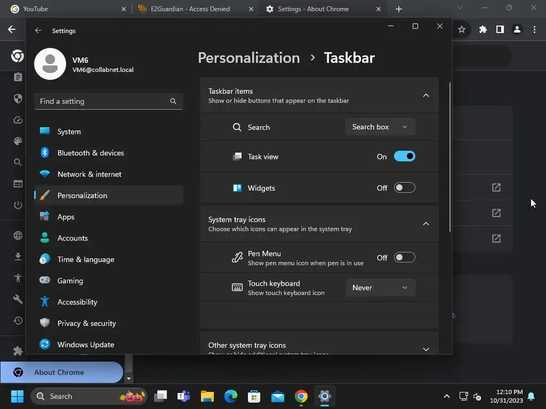The width and height of the screenshot is (546, 409).
Task: Open the Accounts settings category
Action: [109, 238]
